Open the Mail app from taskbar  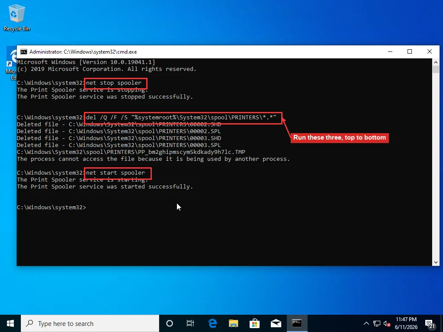pyautogui.click(x=276, y=323)
